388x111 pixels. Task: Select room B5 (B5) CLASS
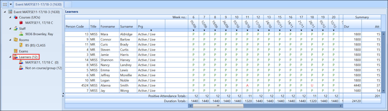click(x=36, y=46)
